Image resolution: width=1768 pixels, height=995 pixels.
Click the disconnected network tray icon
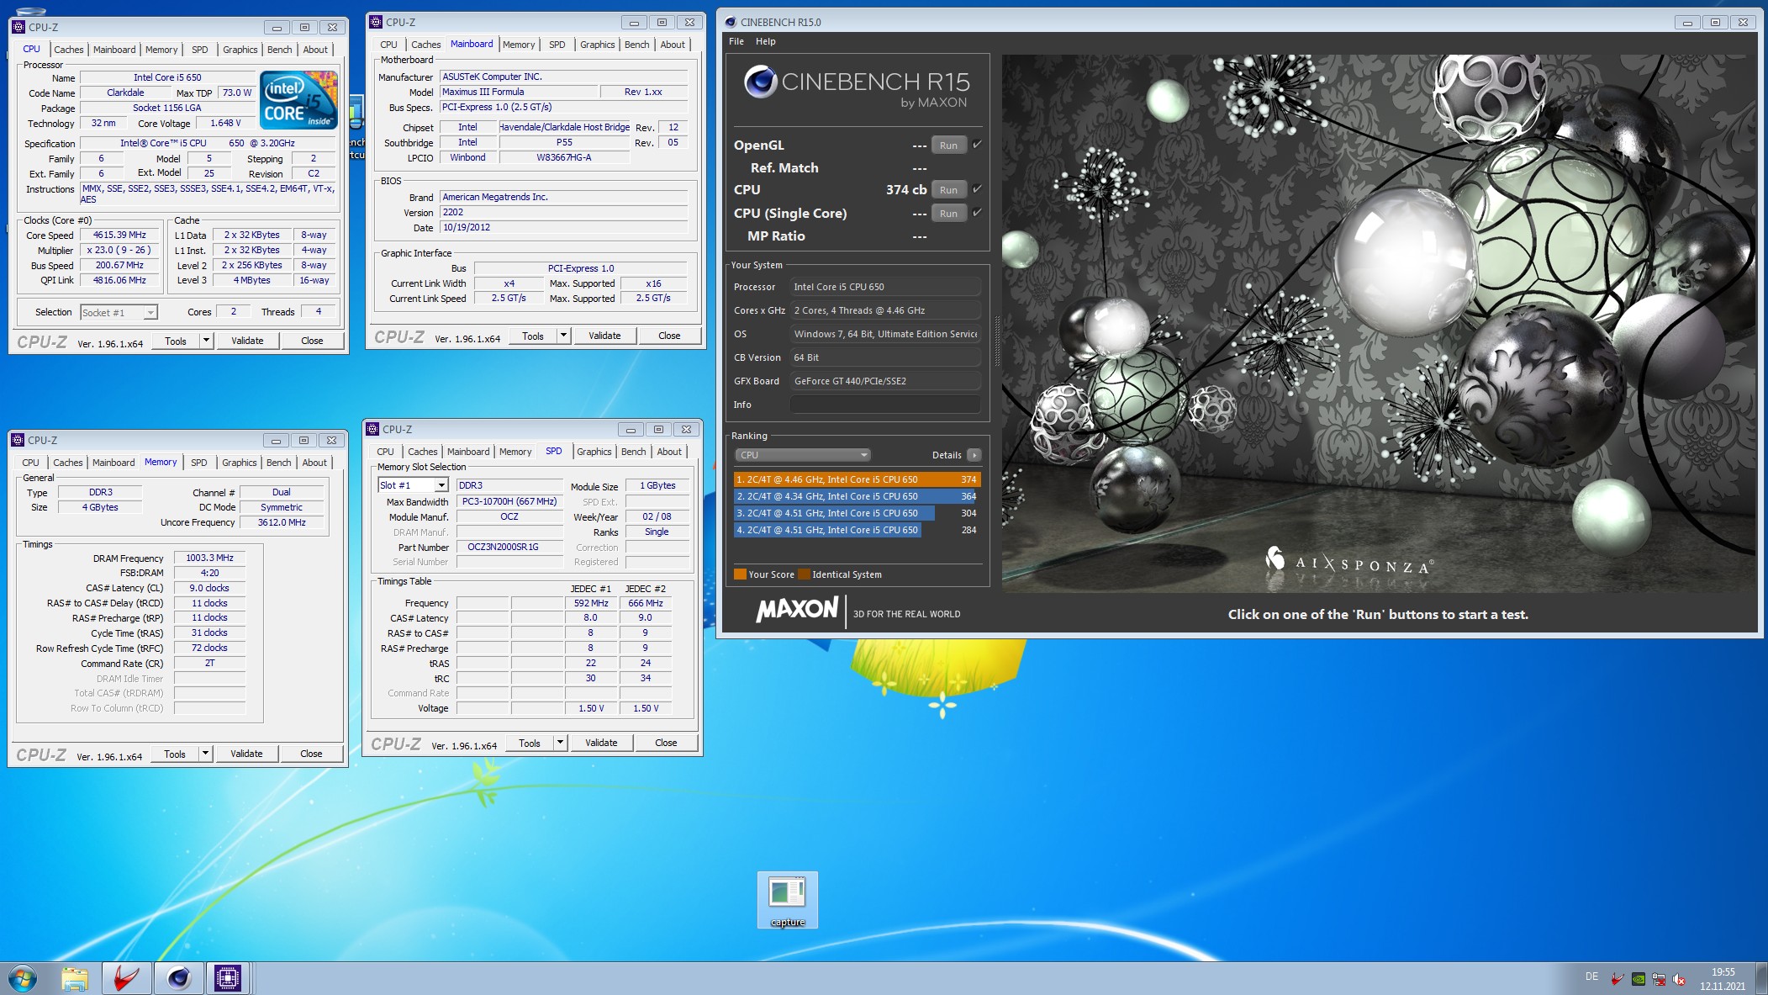[1659, 979]
